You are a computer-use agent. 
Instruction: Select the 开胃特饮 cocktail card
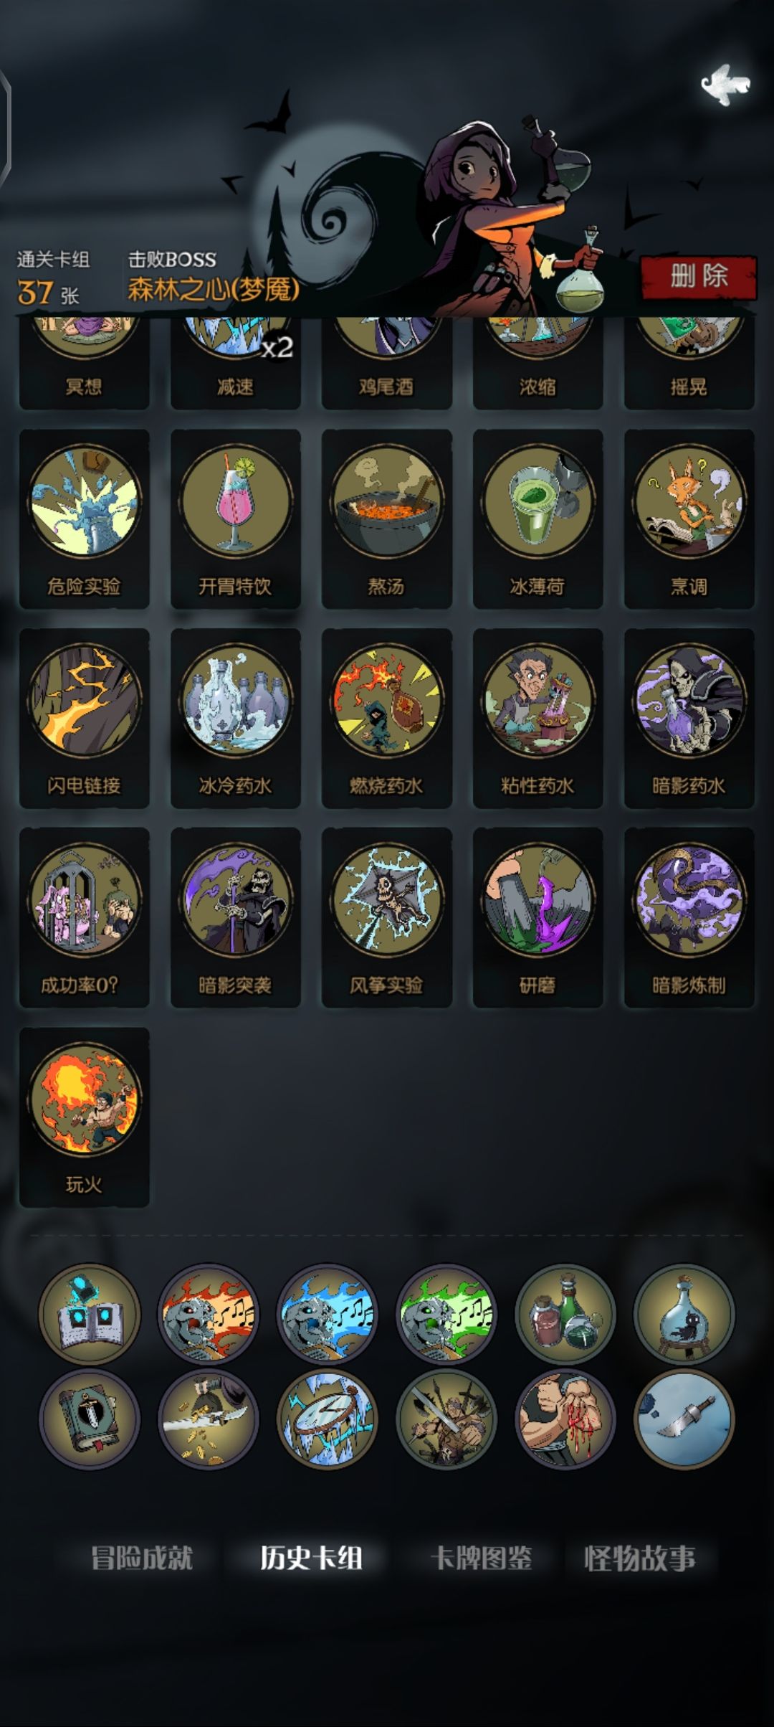click(235, 519)
